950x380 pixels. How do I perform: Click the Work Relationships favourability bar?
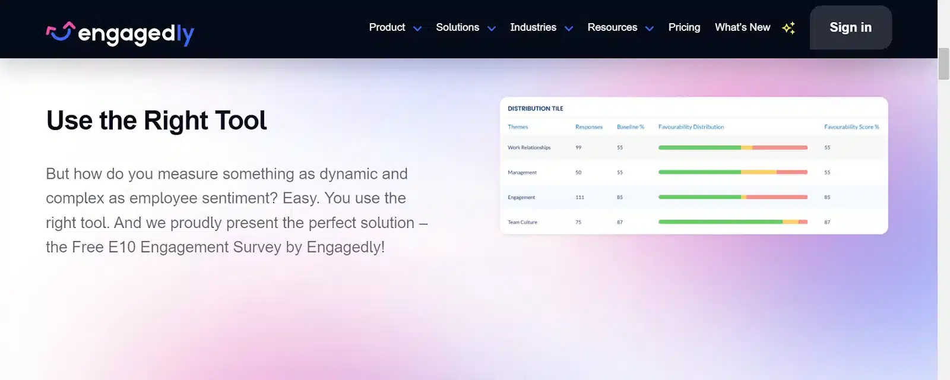tap(733, 147)
